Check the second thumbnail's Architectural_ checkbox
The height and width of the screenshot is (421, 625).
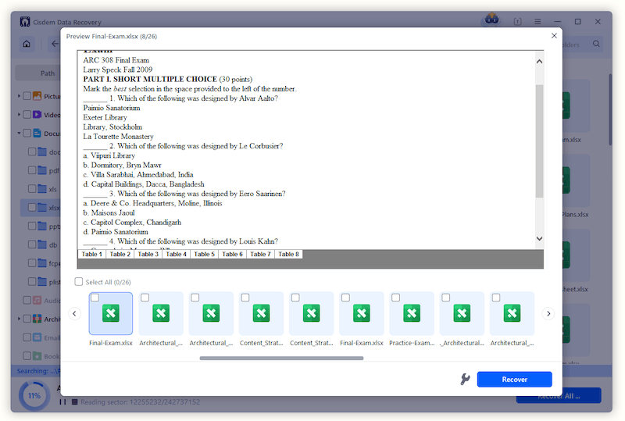(x=145, y=298)
